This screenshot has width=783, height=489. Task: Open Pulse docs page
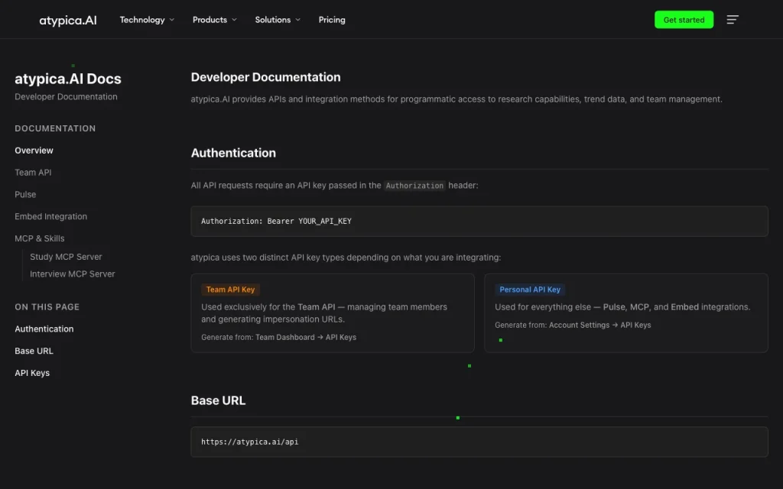25,194
